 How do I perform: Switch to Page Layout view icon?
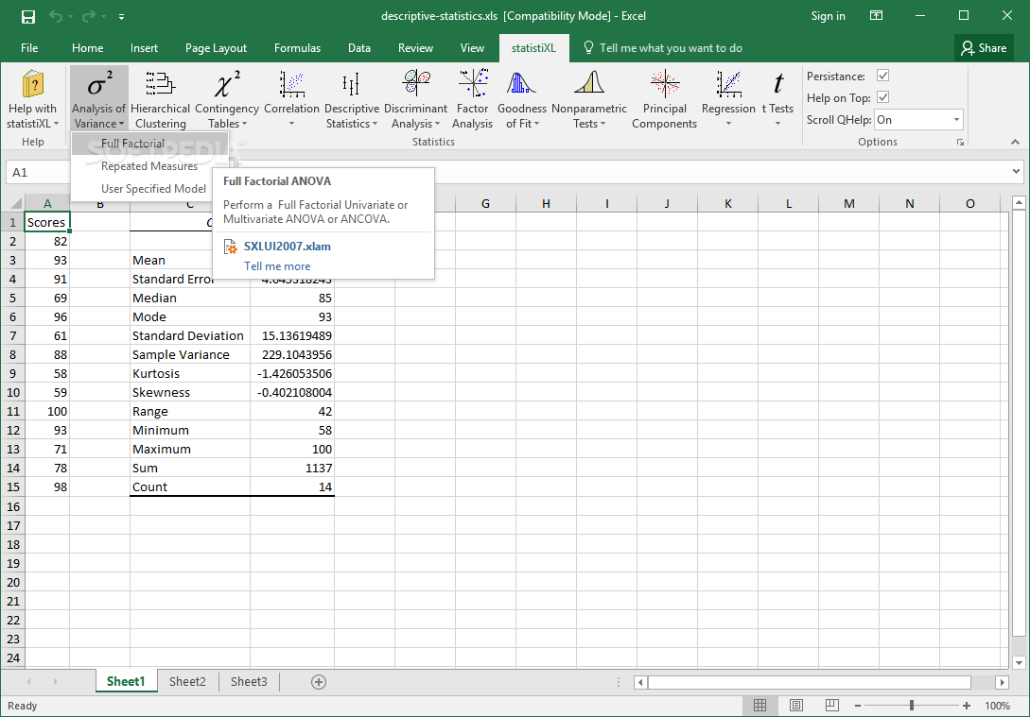coord(796,706)
